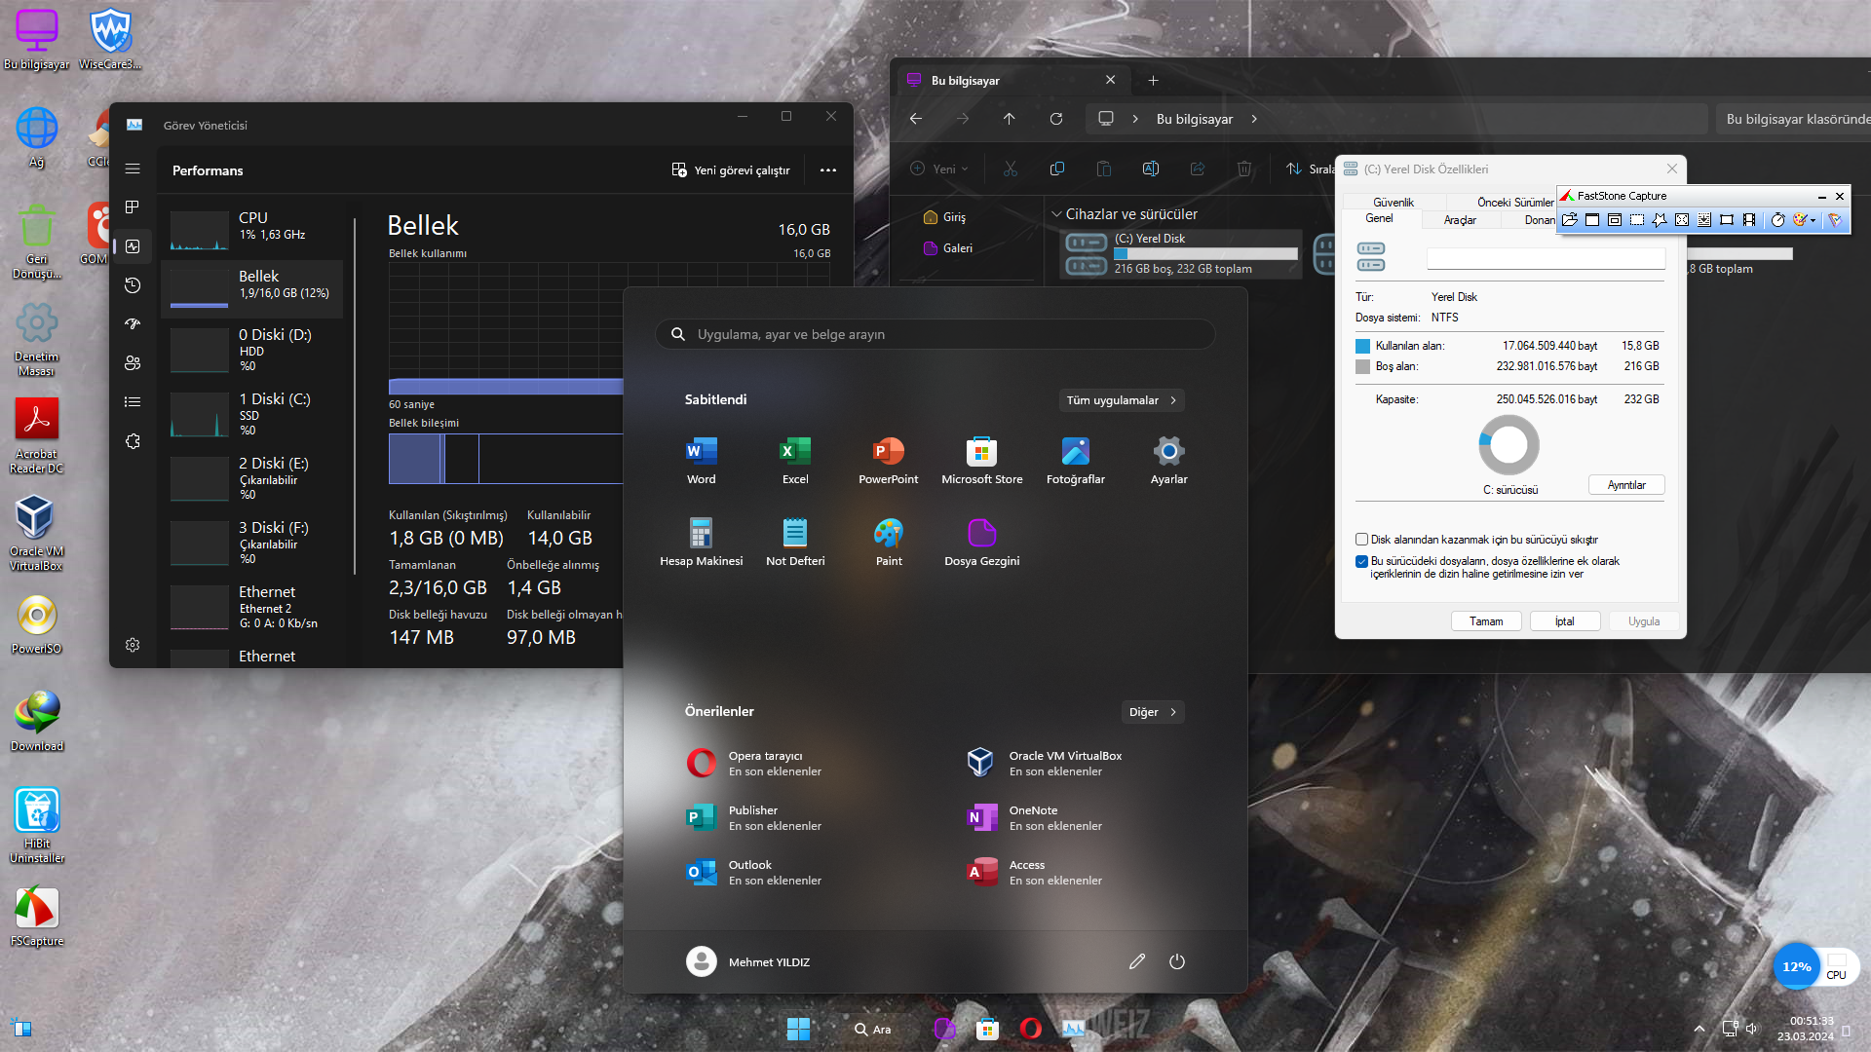Uncheck file content indexing checkbox
This screenshot has width=1871, height=1052.
click(1361, 562)
